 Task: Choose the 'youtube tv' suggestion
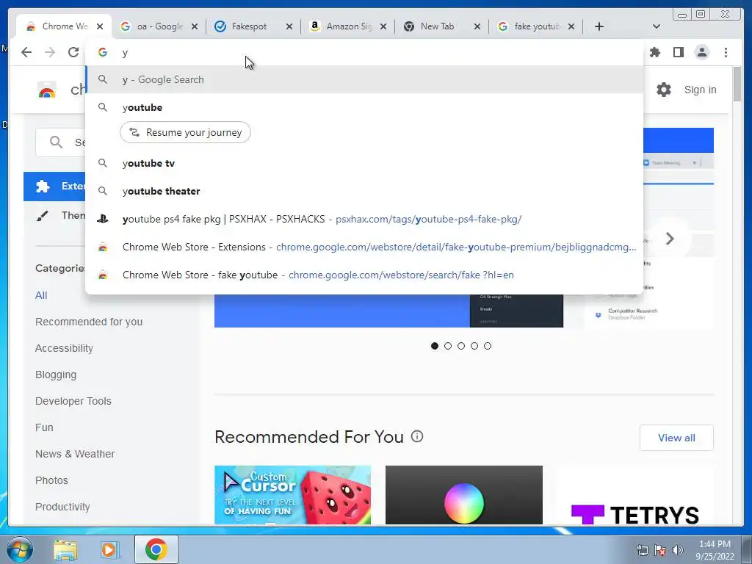[x=364, y=164]
